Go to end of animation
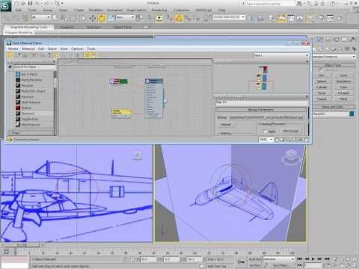 tap(327, 259)
